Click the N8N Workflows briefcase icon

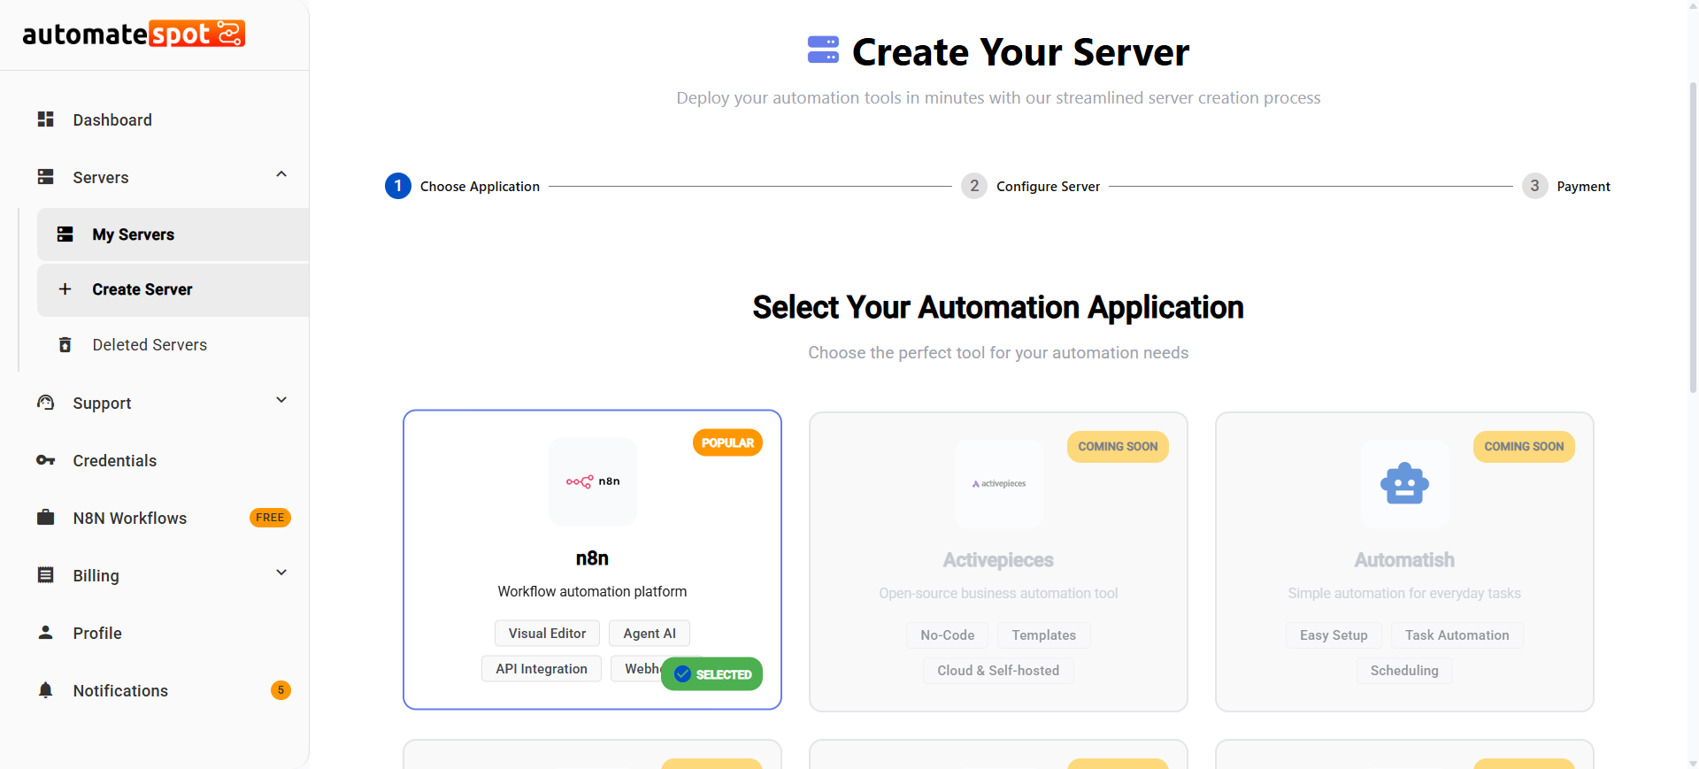point(46,518)
